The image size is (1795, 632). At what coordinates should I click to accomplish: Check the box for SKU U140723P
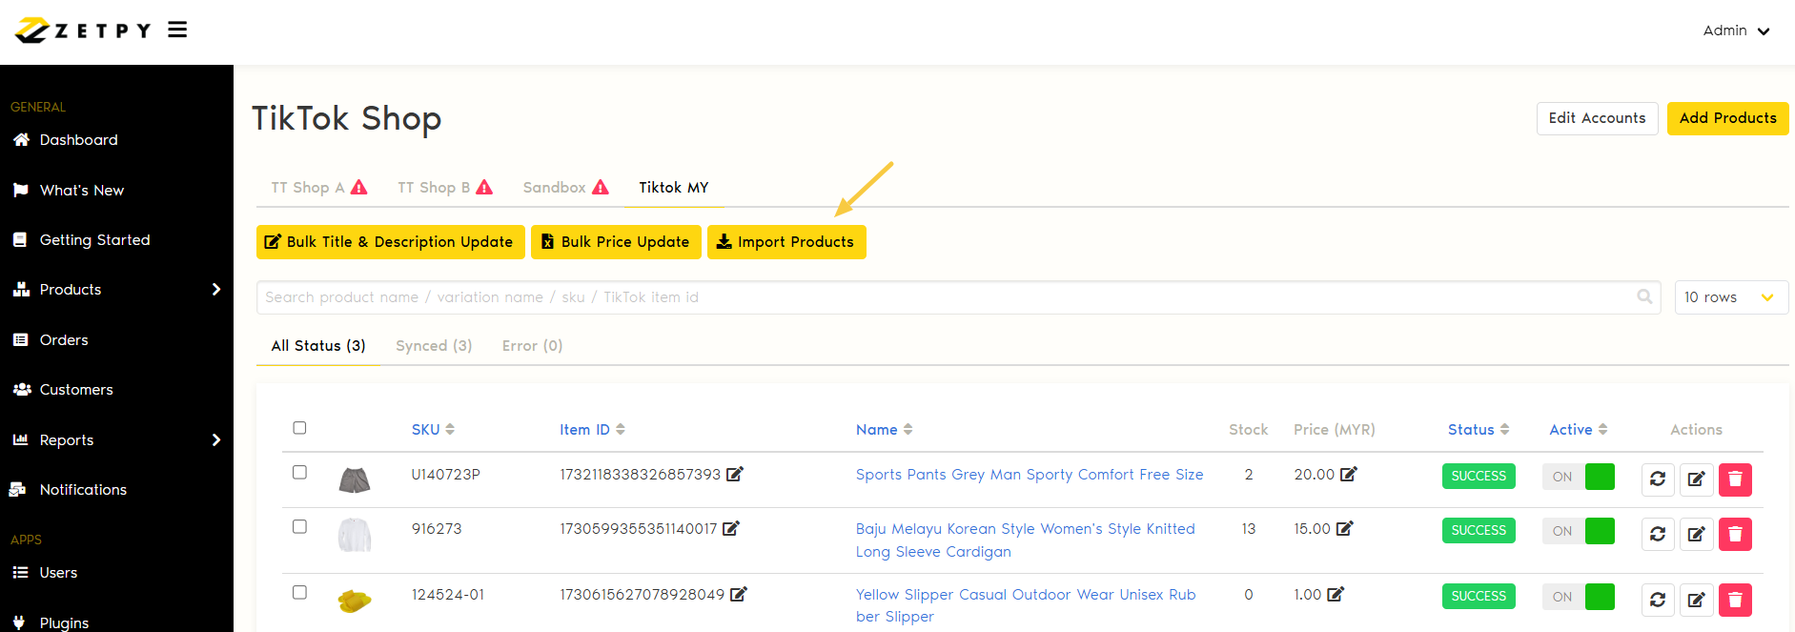[x=299, y=473]
